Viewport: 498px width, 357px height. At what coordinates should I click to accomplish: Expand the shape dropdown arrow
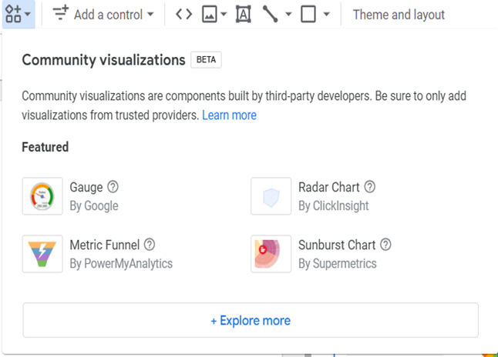point(327,15)
